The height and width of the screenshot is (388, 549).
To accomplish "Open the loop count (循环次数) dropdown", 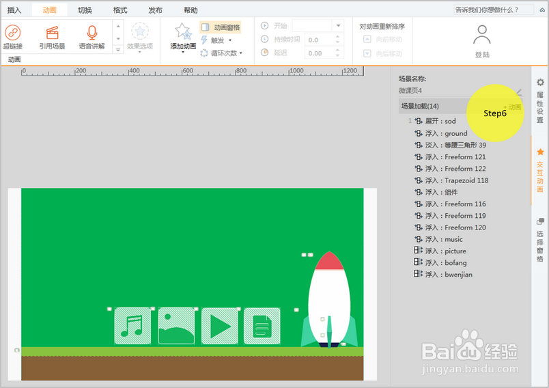I will 222,53.
